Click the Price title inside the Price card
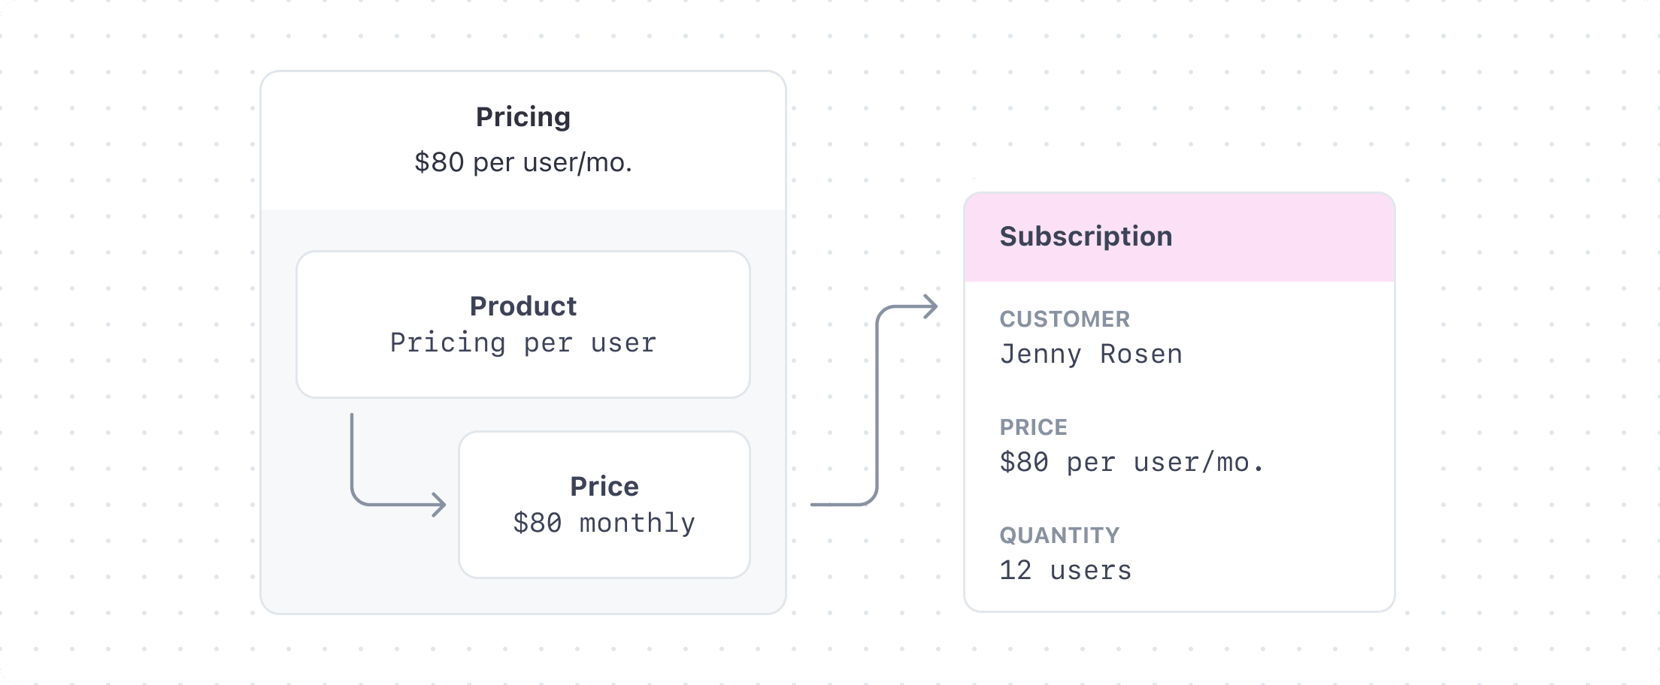The image size is (1660, 685). point(604,486)
